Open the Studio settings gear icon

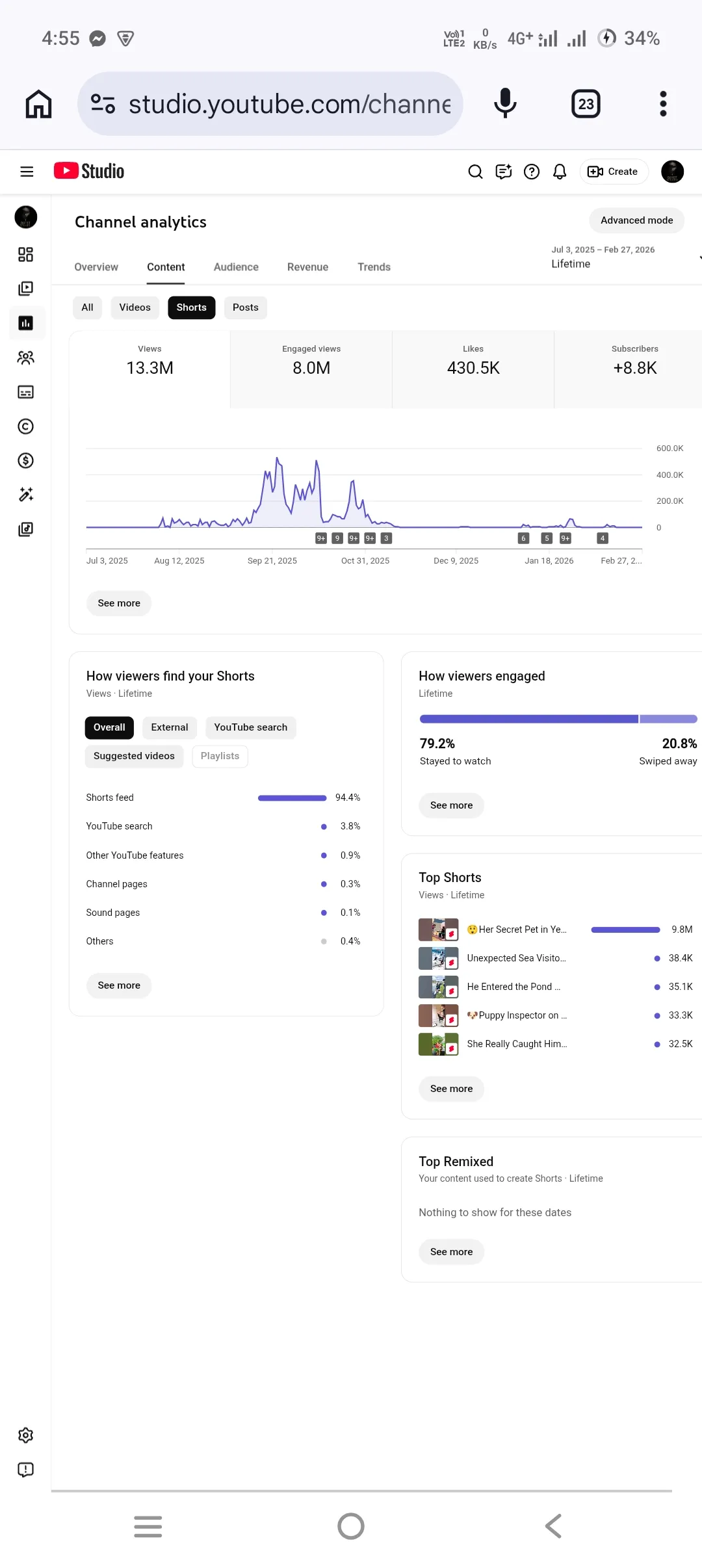[25, 1435]
